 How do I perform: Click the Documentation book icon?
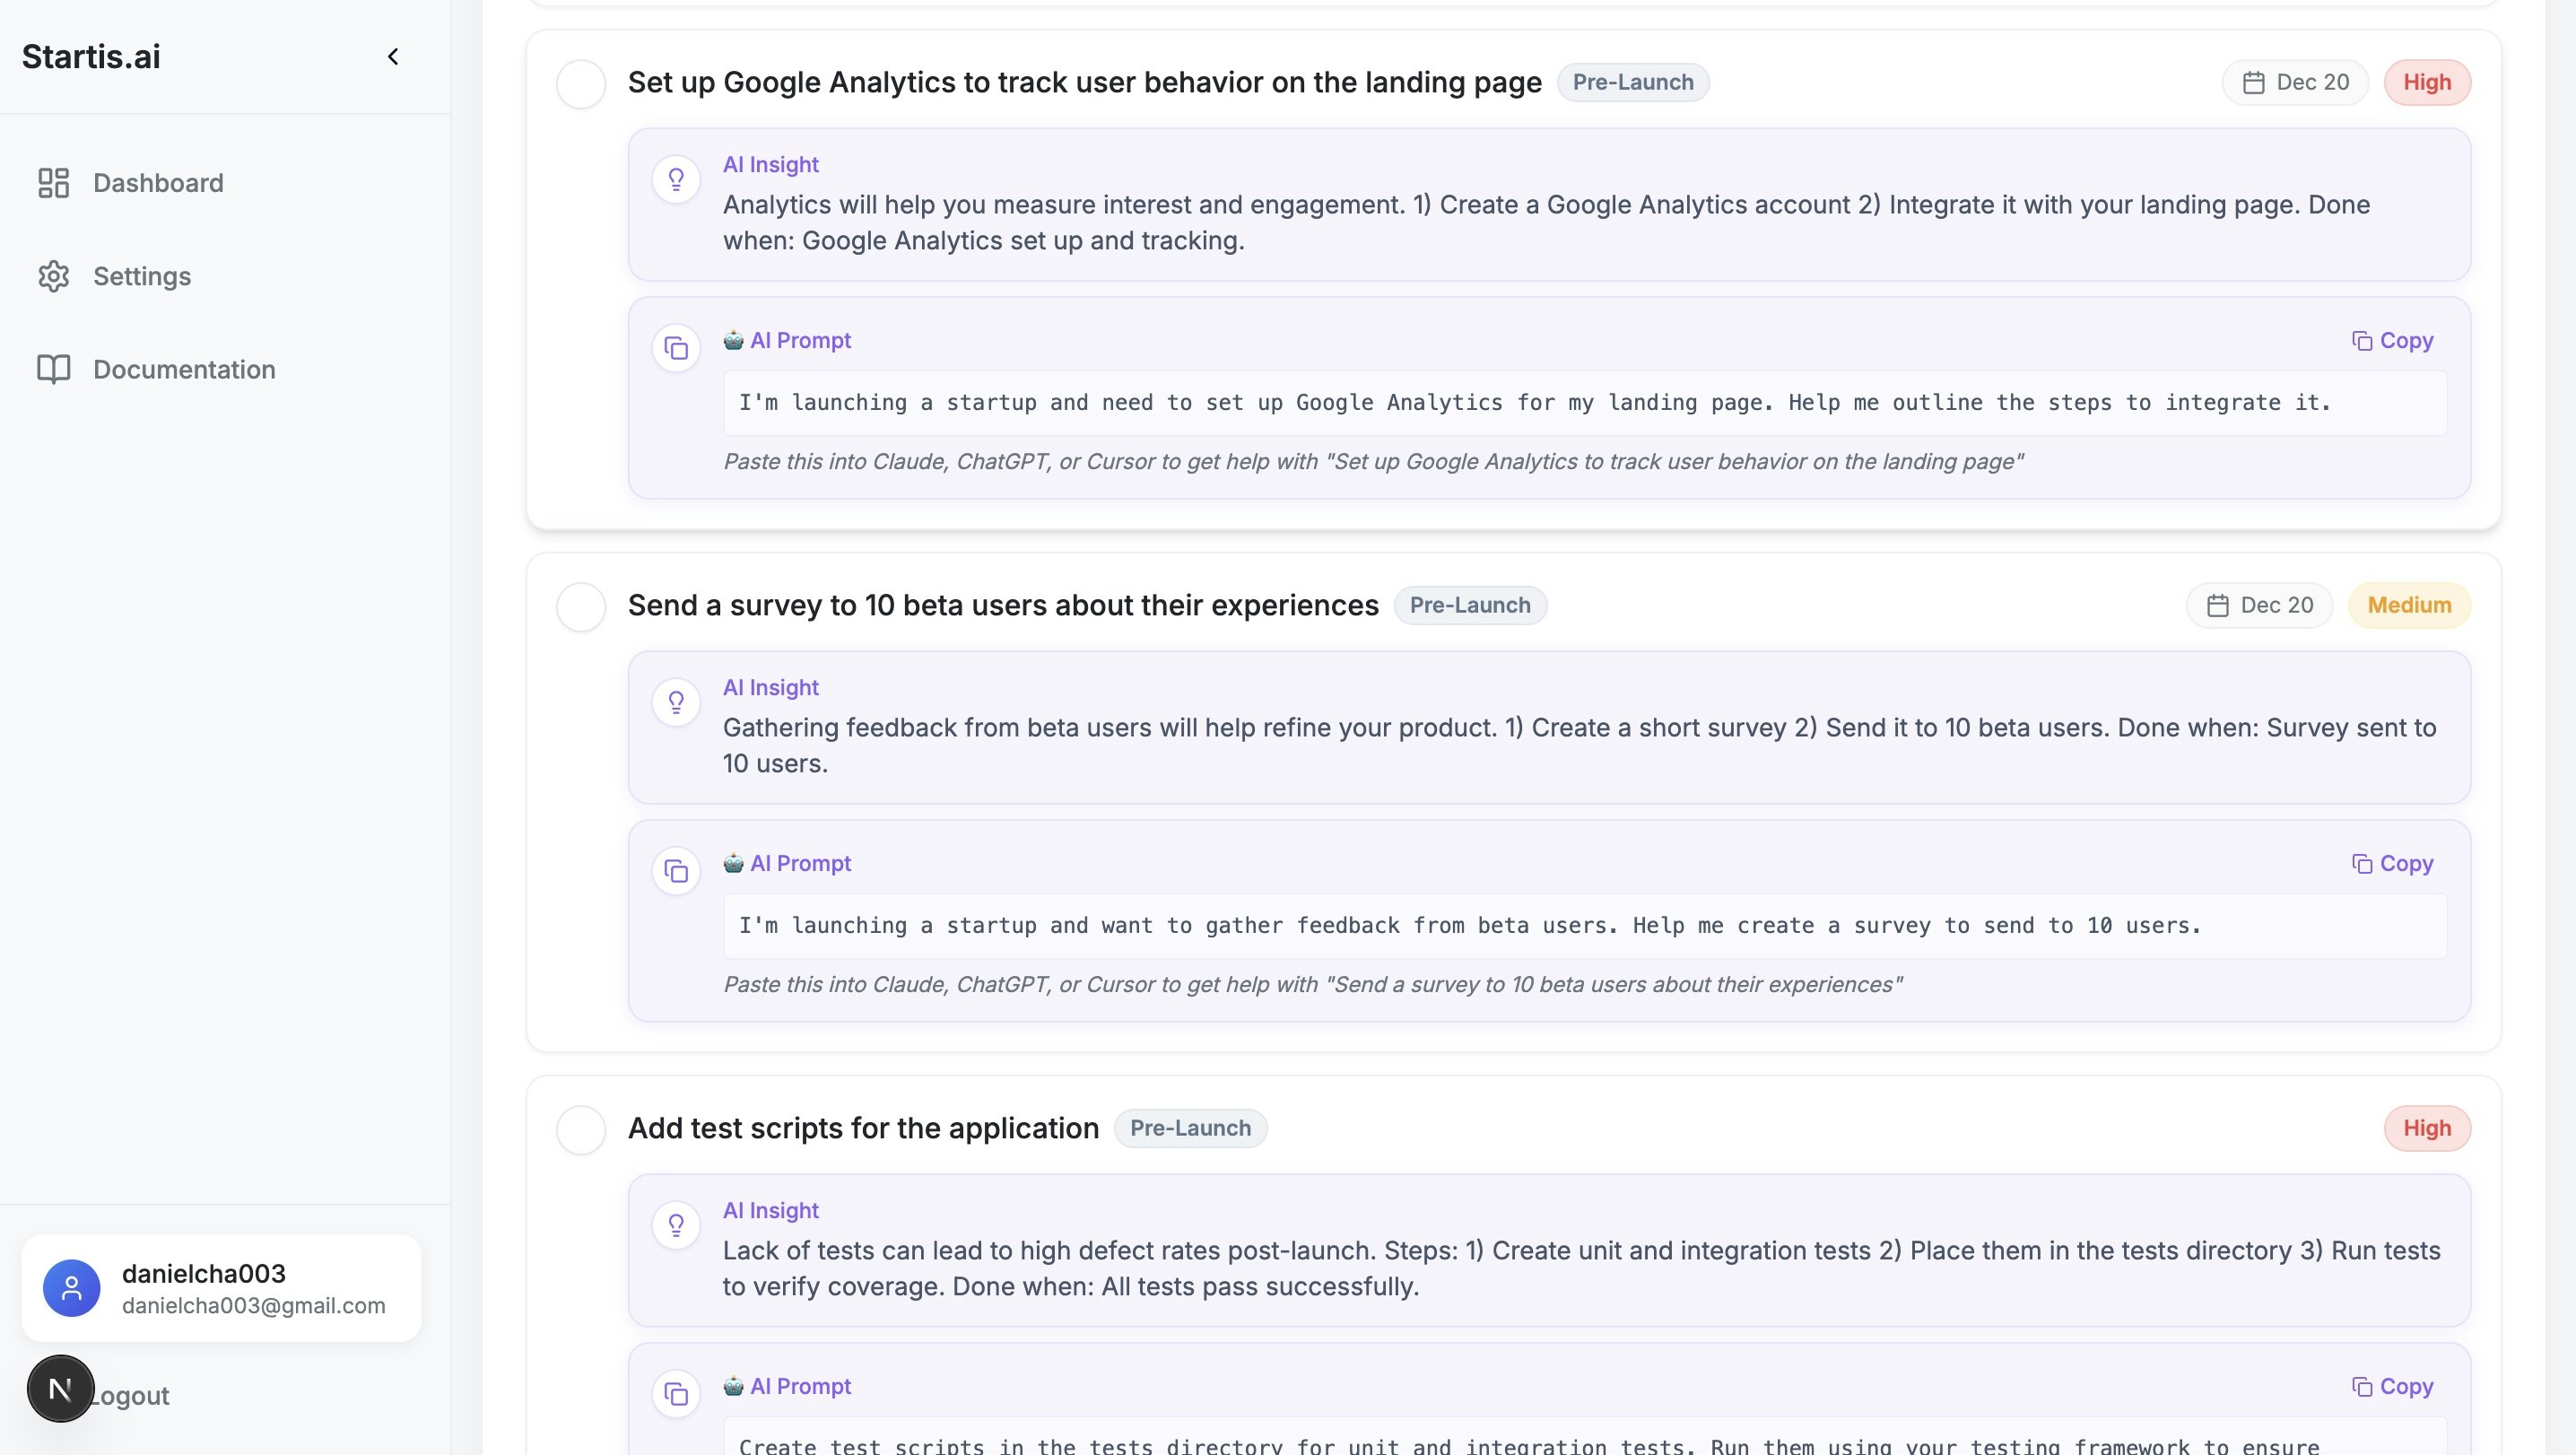(x=53, y=368)
